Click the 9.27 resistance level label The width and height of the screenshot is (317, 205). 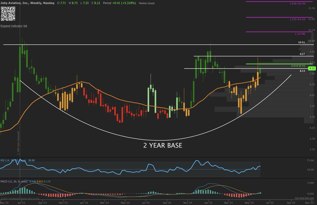[302, 54]
